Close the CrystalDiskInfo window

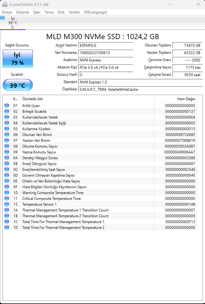(x=198, y=4)
